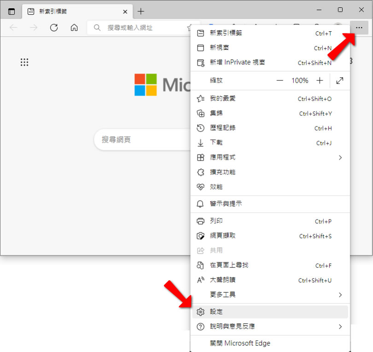Open 效能 performance
Screen dimensions: 373x352
270,187
